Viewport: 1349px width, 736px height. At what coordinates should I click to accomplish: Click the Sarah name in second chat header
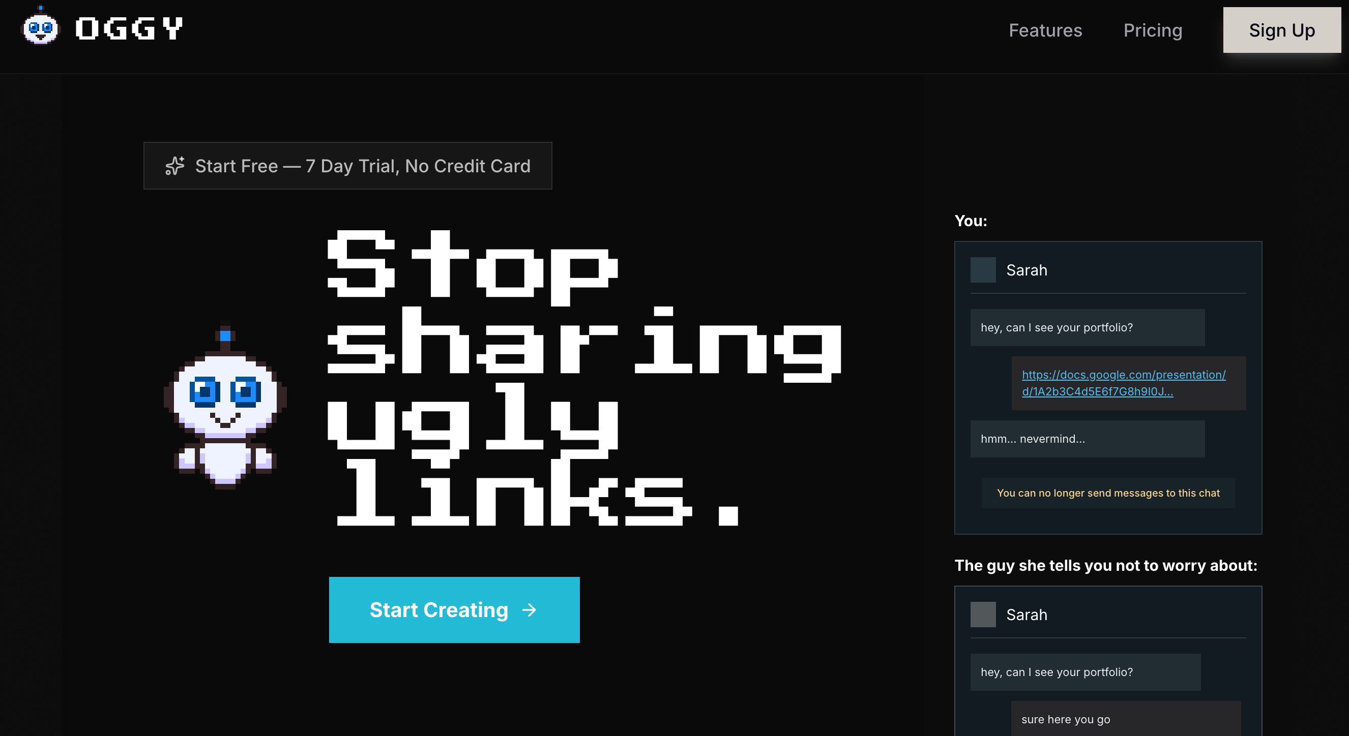tap(1027, 615)
